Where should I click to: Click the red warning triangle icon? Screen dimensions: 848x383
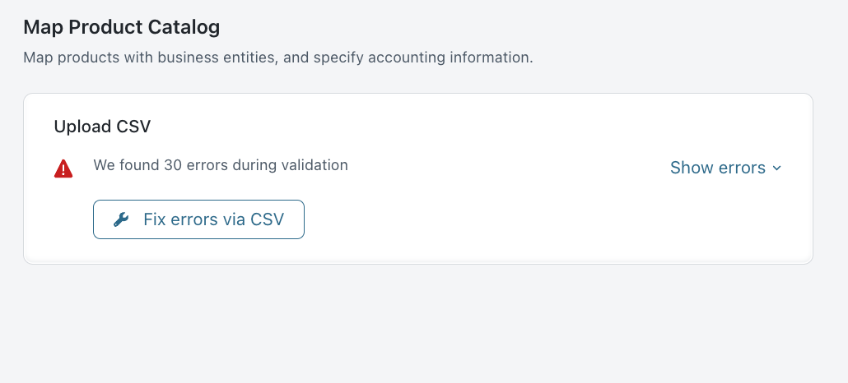pyautogui.click(x=63, y=168)
